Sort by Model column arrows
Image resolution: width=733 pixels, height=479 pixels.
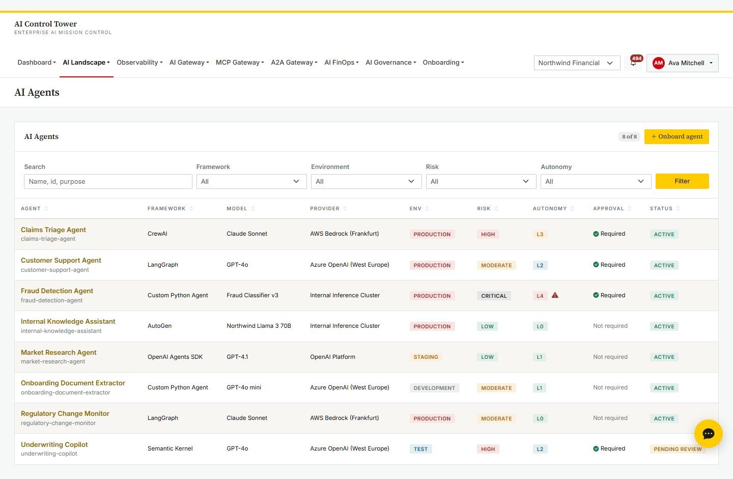(252, 209)
